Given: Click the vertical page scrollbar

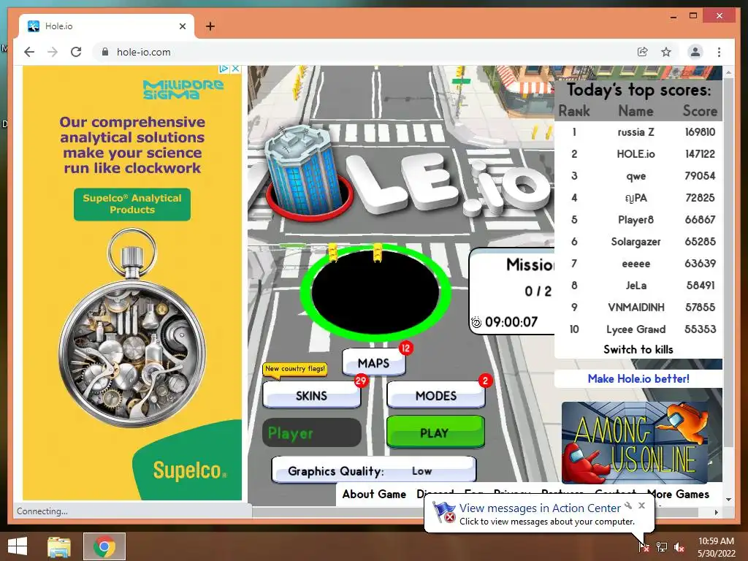Looking at the screenshot, I should (x=728, y=262).
